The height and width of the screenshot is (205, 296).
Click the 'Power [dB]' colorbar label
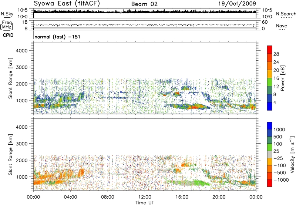283,78
